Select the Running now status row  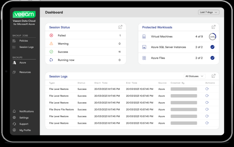(85, 60)
